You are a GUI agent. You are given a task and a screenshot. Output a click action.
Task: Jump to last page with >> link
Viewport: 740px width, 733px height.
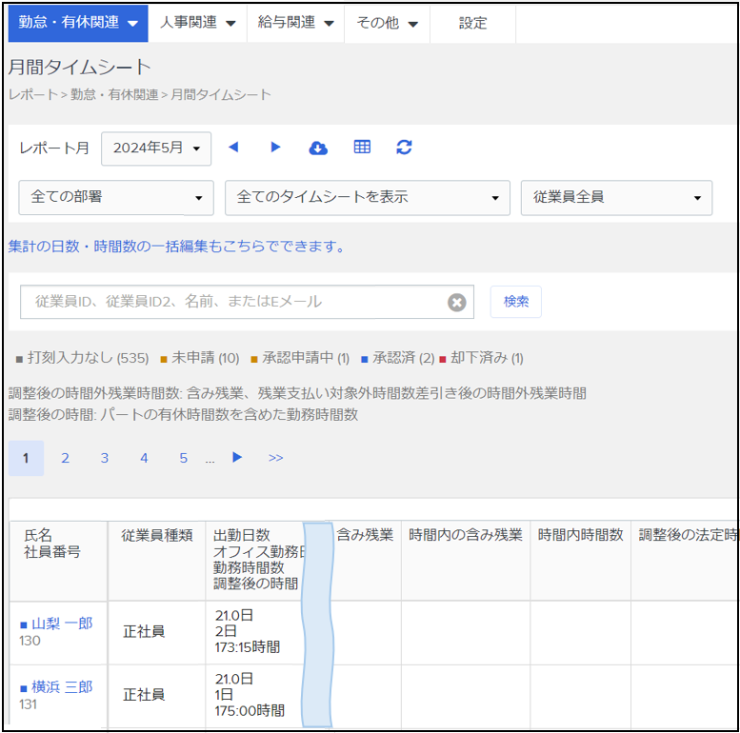tap(275, 458)
